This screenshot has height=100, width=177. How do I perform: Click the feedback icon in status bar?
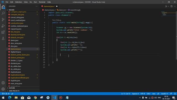[171, 94]
